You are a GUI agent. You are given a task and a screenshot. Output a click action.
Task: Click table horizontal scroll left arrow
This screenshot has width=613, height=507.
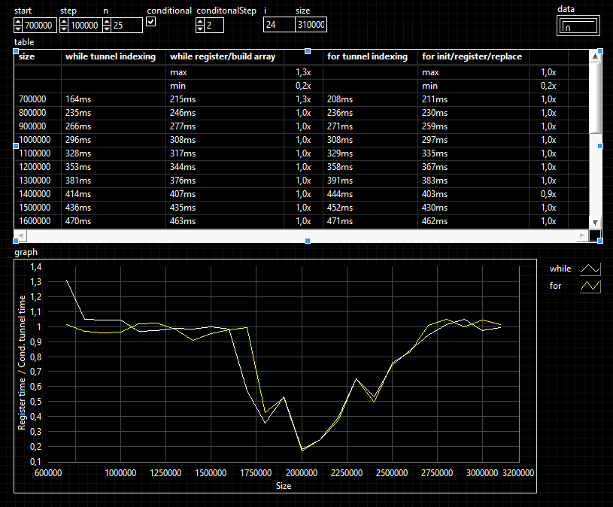coord(21,235)
